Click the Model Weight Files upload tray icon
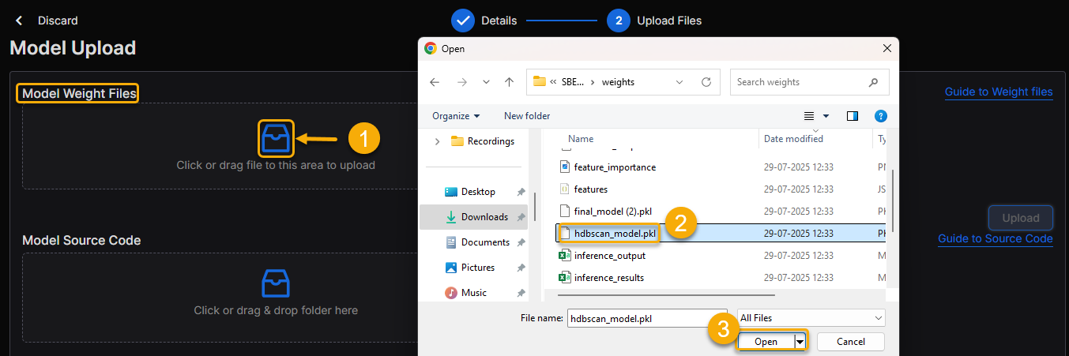 (276, 138)
